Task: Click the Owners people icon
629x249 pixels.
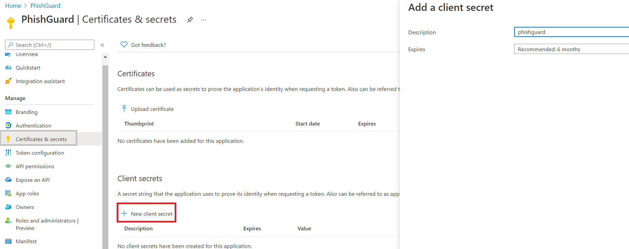Action: click(x=8, y=207)
